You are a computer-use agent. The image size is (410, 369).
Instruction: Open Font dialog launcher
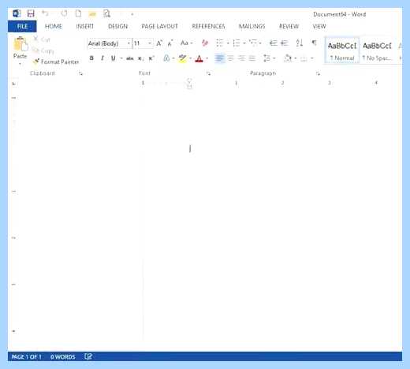[208, 73]
